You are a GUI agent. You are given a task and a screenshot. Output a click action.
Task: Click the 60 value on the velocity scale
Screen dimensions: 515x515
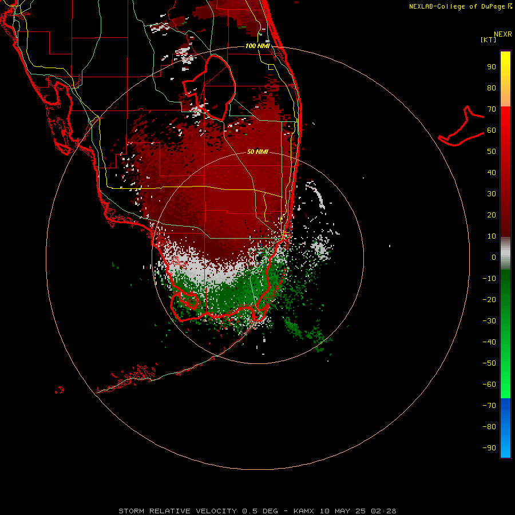coord(492,130)
